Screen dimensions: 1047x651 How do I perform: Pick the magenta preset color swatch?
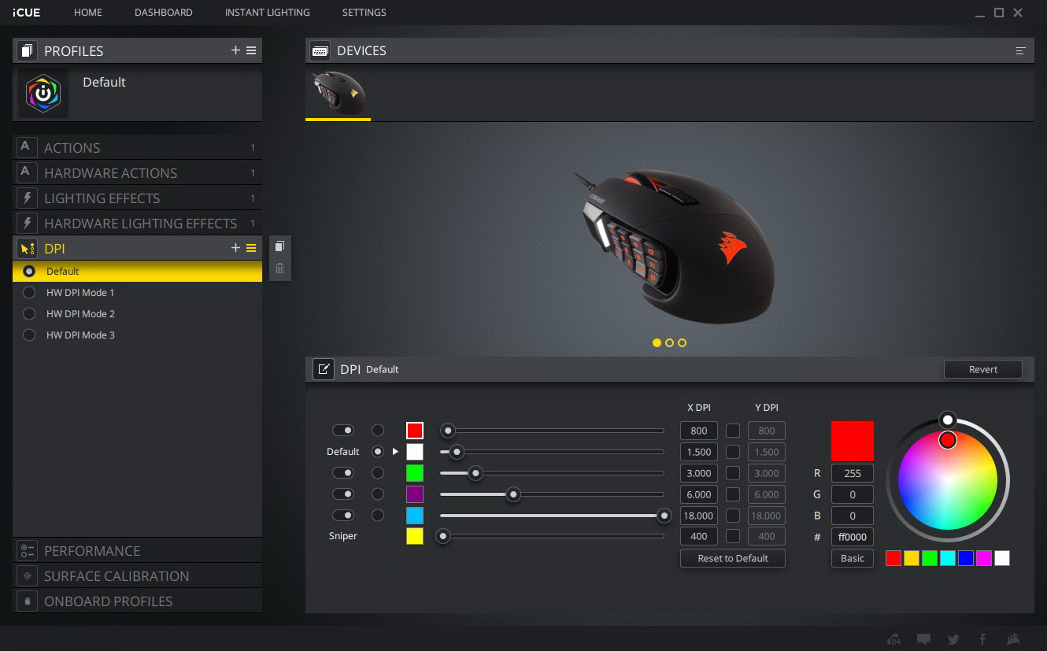984,558
